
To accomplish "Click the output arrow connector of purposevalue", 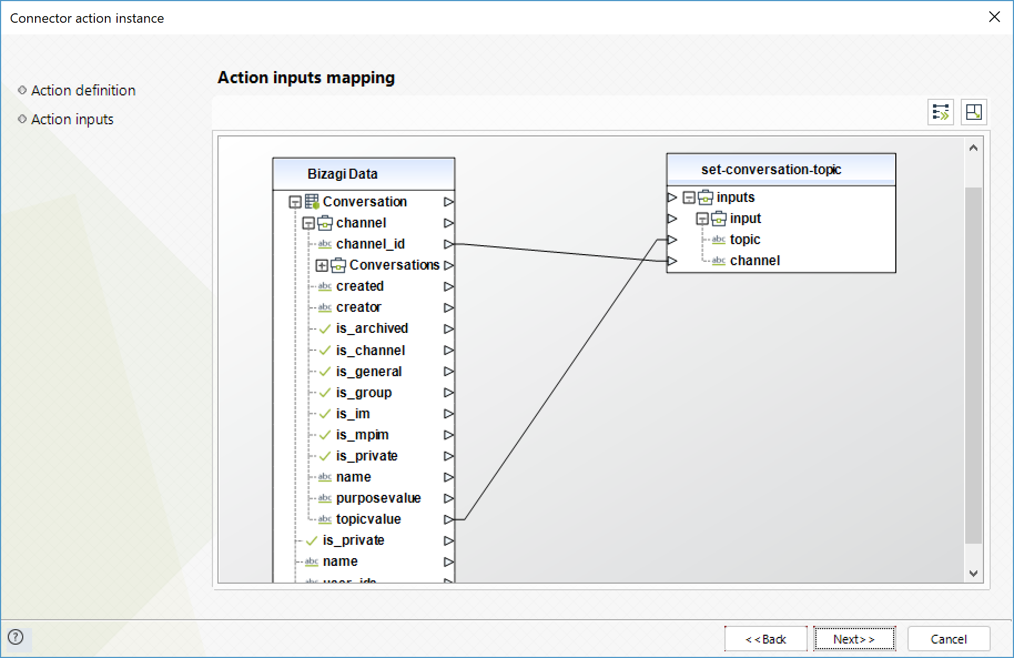I will [449, 498].
